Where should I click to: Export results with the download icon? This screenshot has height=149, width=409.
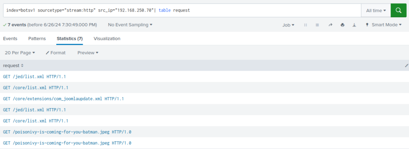point(354,25)
